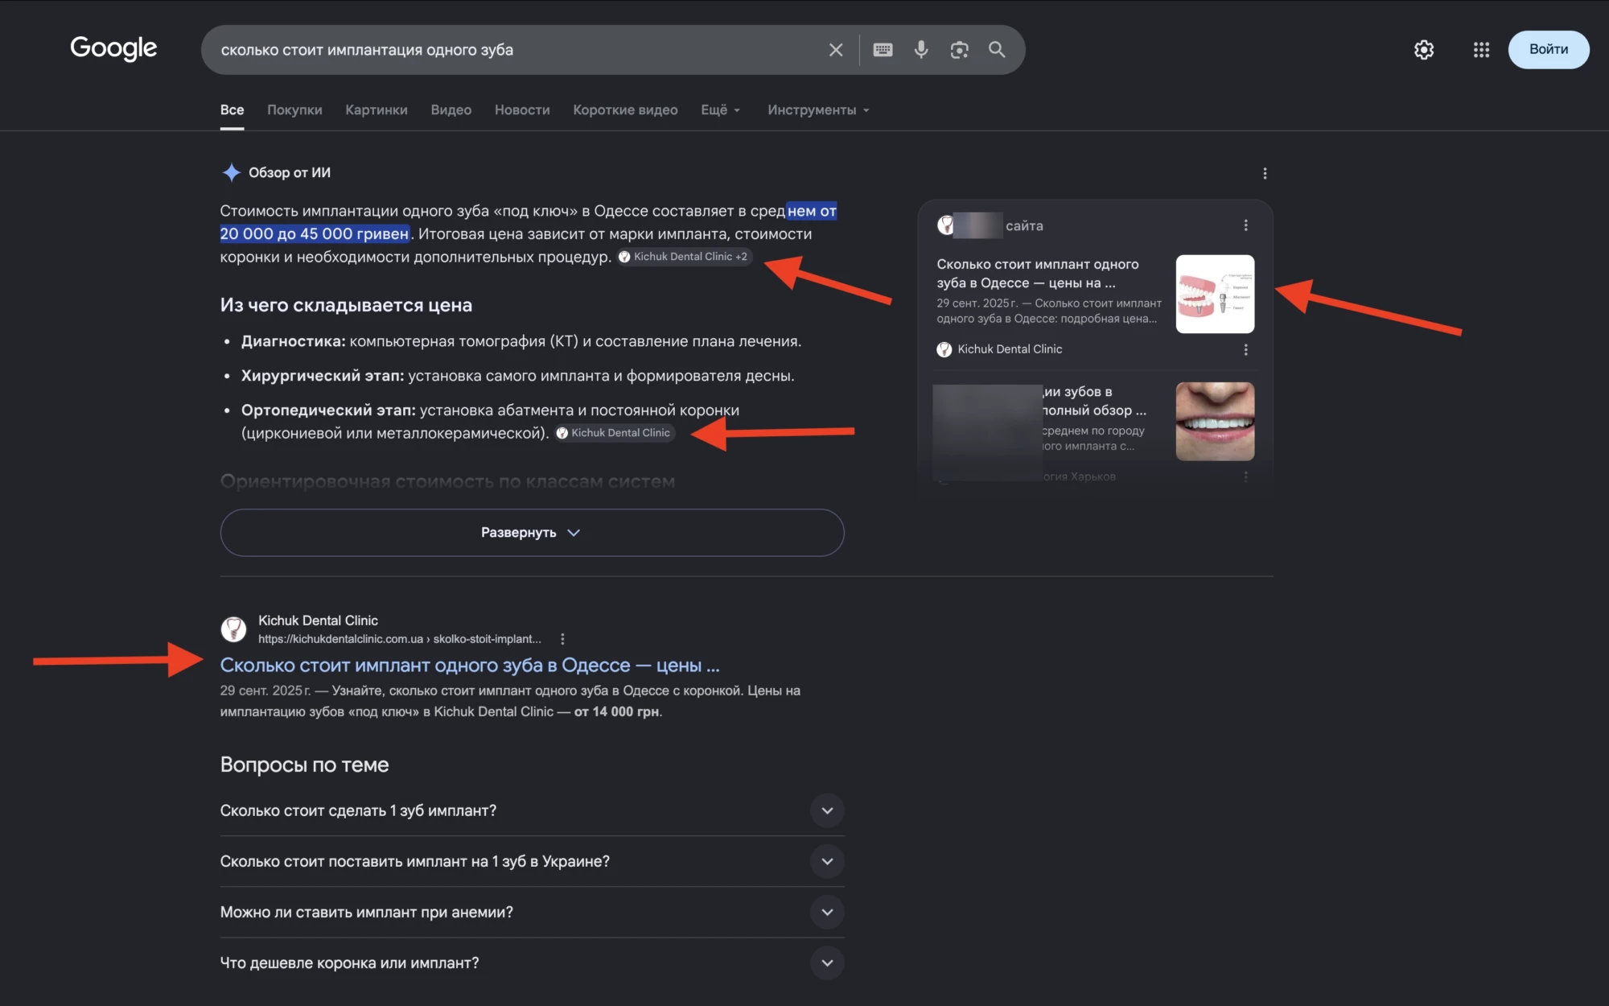The image size is (1609, 1006).
Task: Click the Kichuk Dental Clinic result favicon
Action: (x=233, y=629)
